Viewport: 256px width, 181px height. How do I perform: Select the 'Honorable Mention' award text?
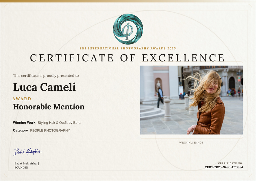tap(49, 107)
